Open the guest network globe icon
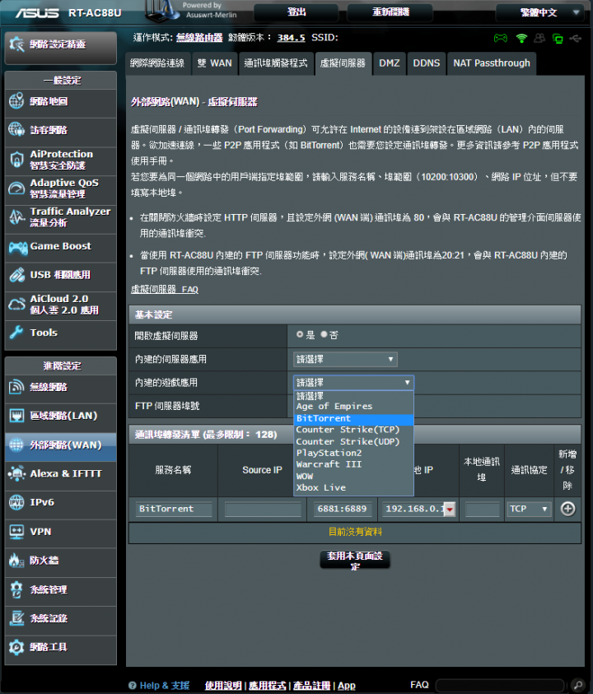593x694 pixels. [16, 130]
